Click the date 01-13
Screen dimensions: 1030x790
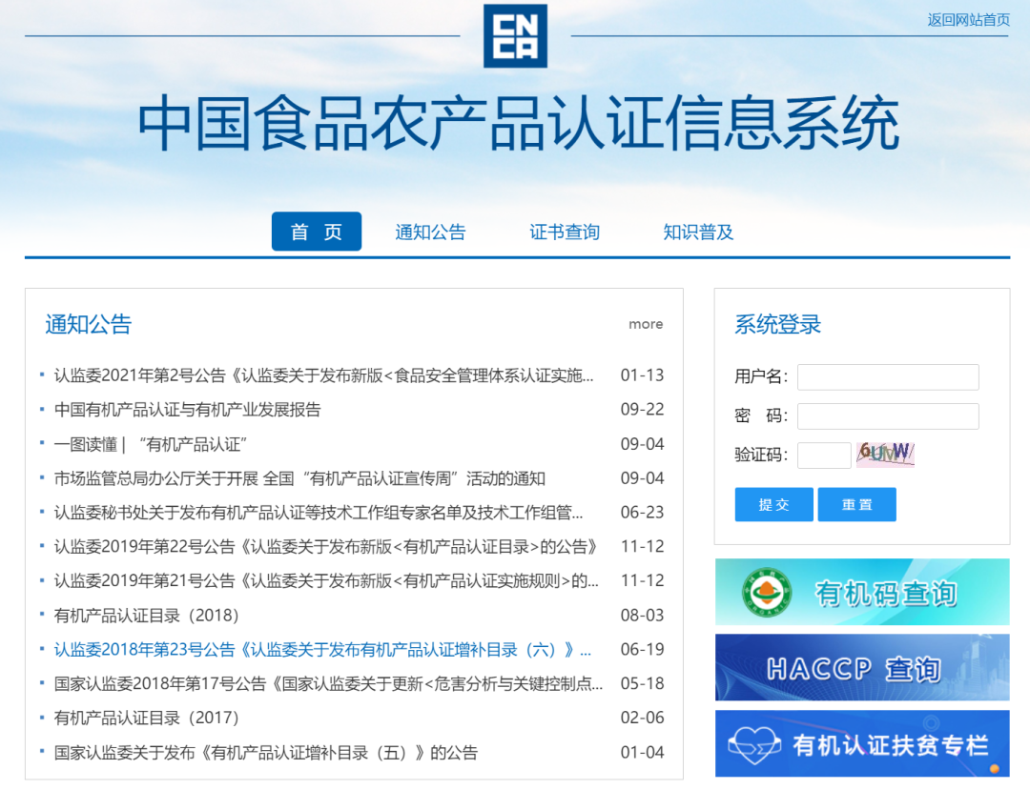point(643,375)
